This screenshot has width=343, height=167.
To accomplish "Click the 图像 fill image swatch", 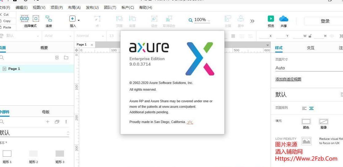I will coord(324,122).
